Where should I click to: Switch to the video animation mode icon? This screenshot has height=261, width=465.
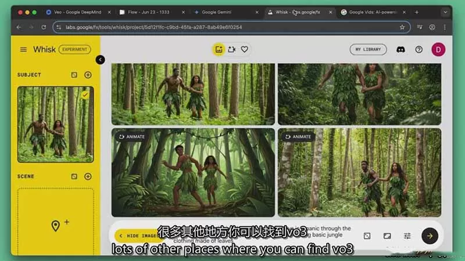pos(232,49)
